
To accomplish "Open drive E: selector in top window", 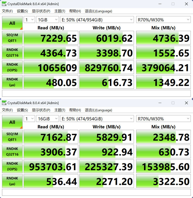I will point(97,20).
